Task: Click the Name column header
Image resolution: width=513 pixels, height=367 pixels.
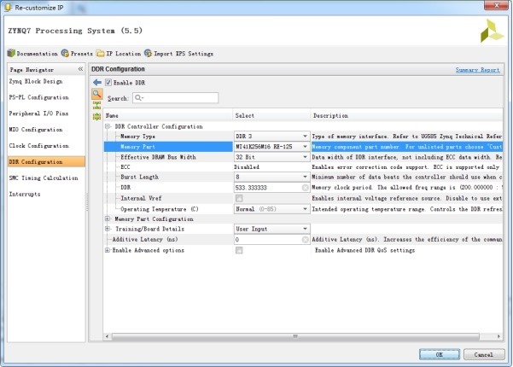Action: coord(168,115)
